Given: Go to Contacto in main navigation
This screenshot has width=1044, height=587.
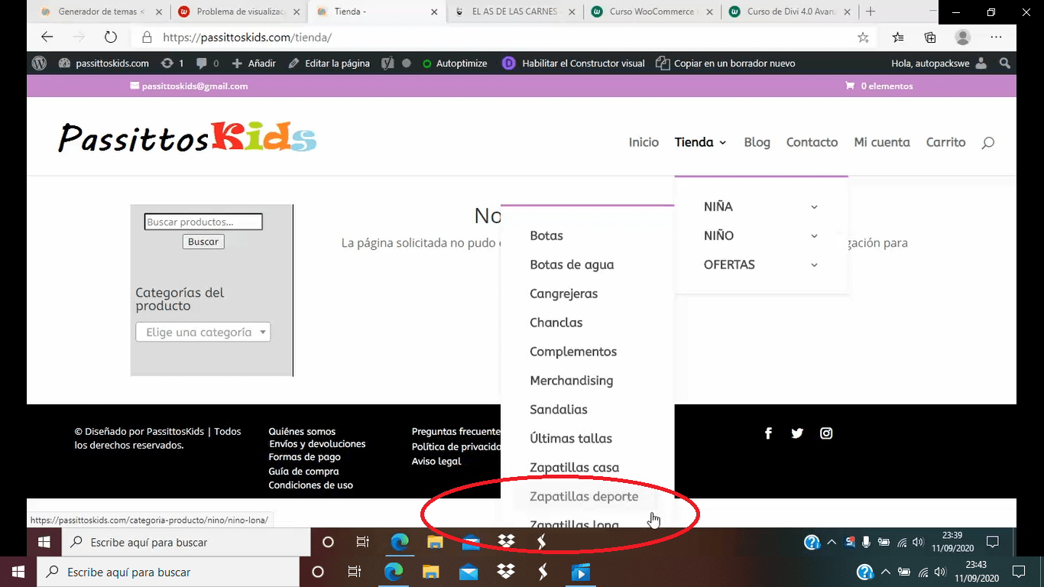Looking at the screenshot, I should pyautogui.click(x=812, y=142).
